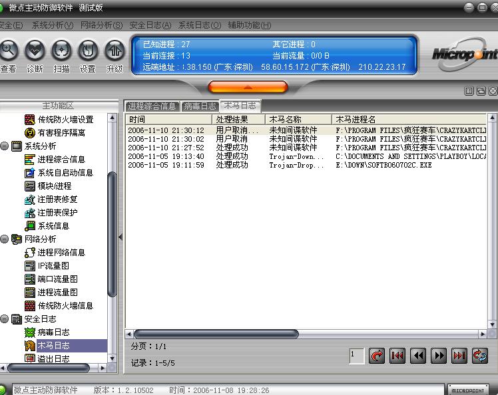The height and width of the screenshot is (395, 498).
Task: Select 注册表修复 sidebar item
Action: click(51, 199)
